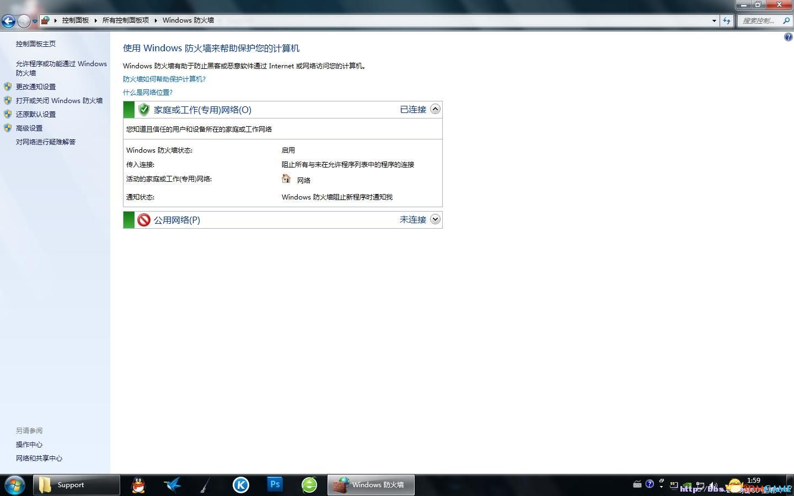Expand the 公用网络 section chevron
794x496 pixels.
[435, 219]
